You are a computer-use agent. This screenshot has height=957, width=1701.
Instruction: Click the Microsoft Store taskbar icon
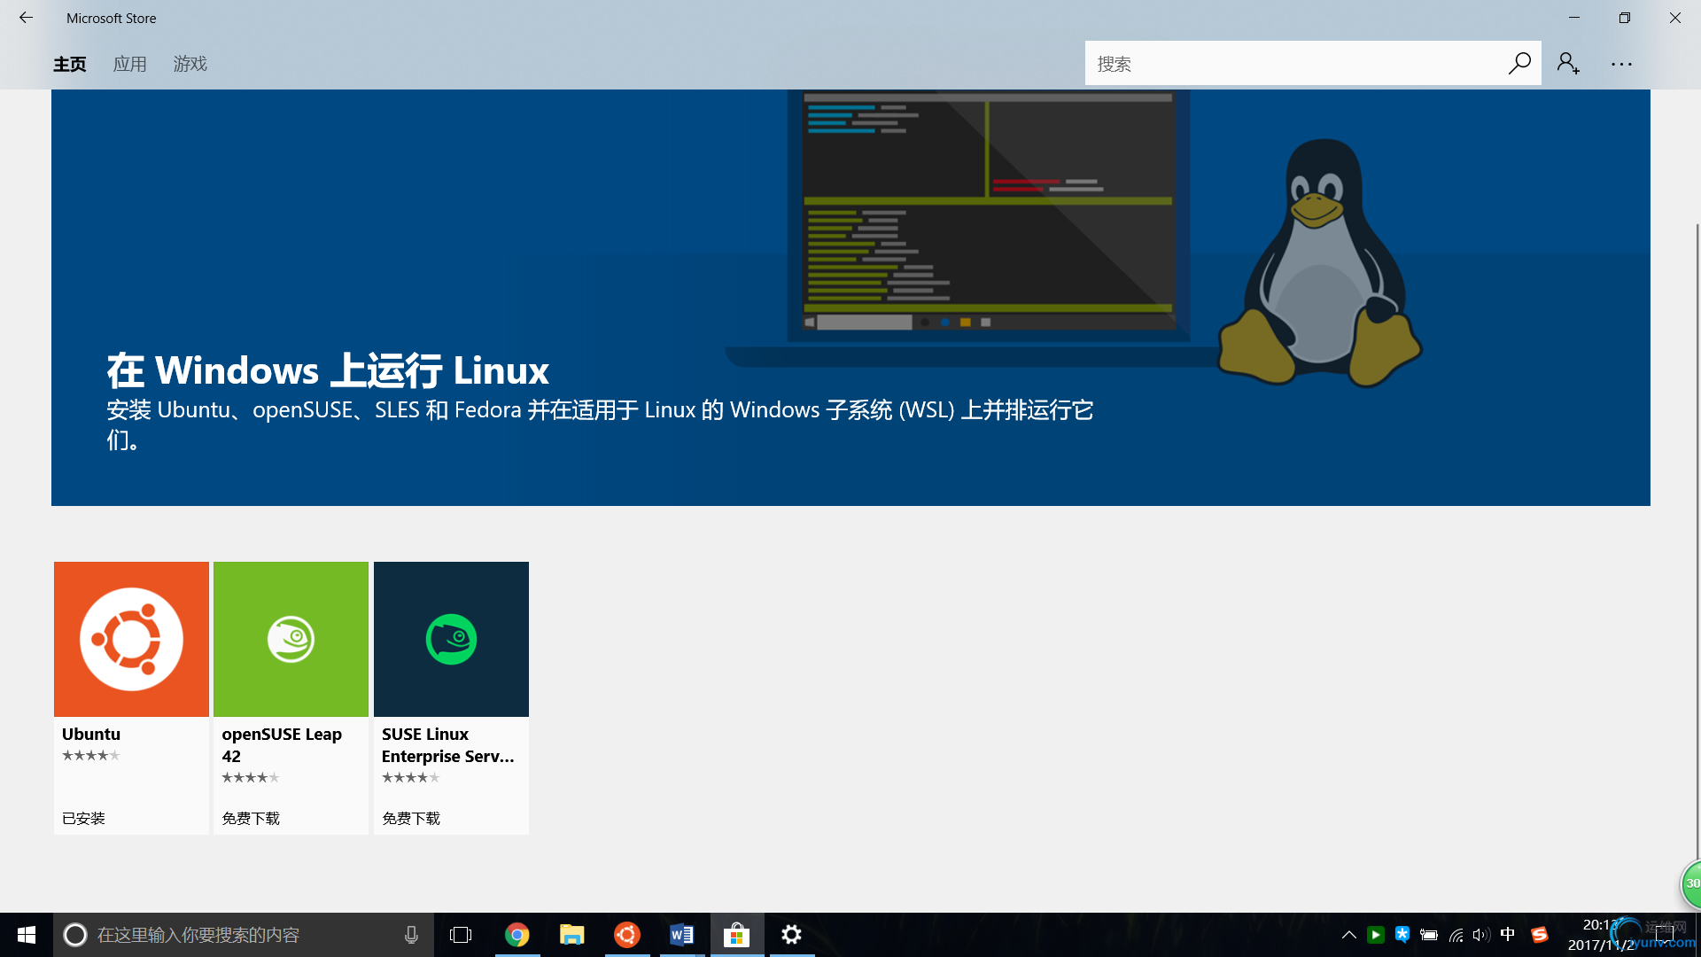737,935
